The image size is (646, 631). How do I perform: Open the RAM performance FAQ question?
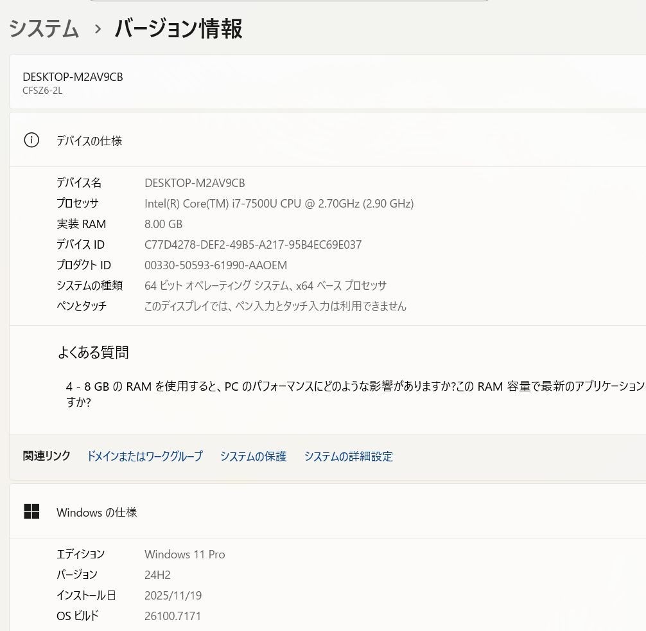click(x=356, y=394)
